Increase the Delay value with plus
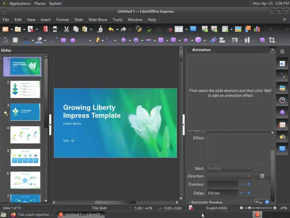 coord(249,193)
